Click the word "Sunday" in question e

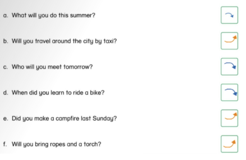(x=105, y=119)
